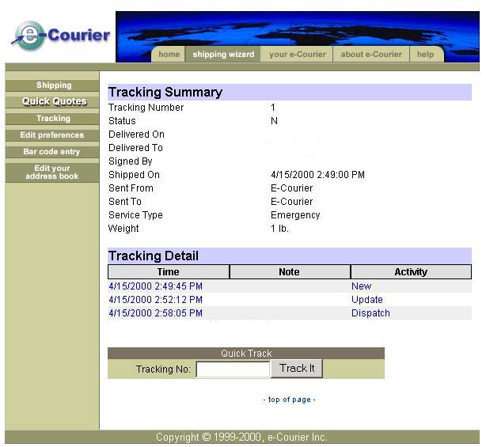Open Quick Quotes from sidebar
Image resolution: width=486 pixels, height=447 pixels.
(x=53, y=101)
